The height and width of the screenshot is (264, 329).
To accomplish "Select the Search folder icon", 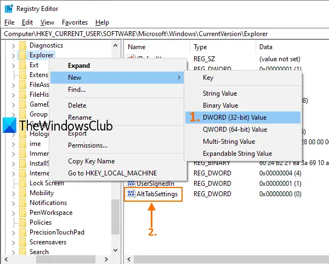I will coord(22,251).
